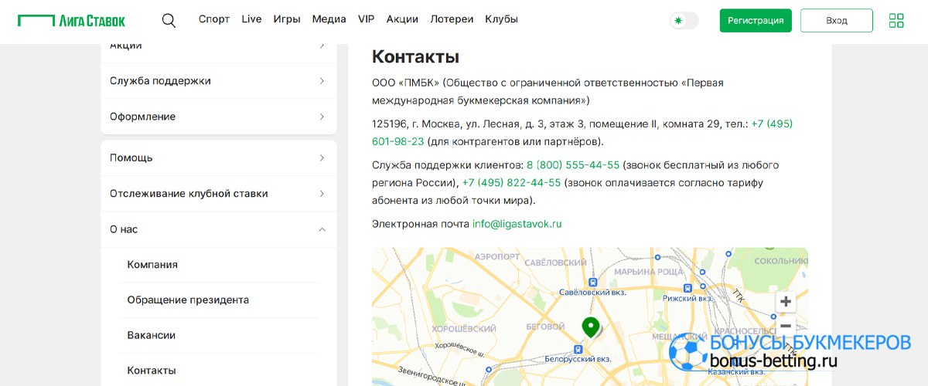Click the Вход button

(x=837, y=21)
